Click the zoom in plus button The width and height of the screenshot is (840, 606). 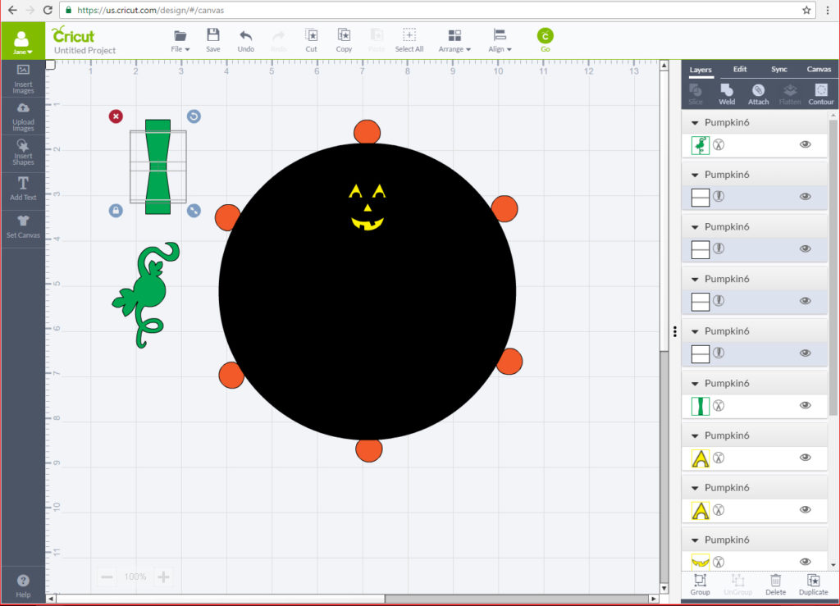[163, 577]
